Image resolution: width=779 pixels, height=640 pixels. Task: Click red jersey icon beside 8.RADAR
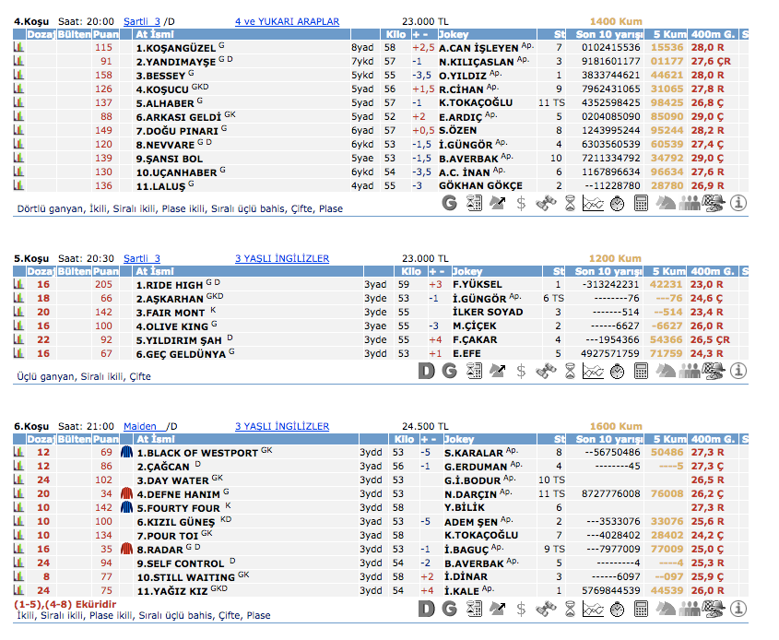[x=126, y=549]
